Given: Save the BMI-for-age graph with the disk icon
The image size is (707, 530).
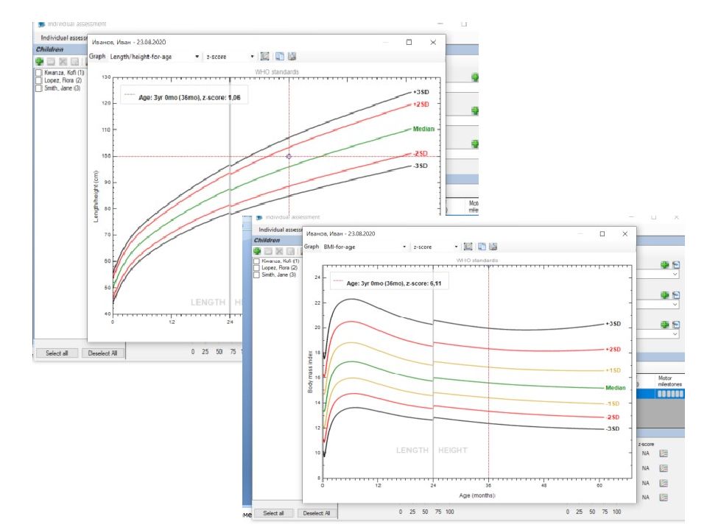Looking at the screenshot, I should coord(493,247).
